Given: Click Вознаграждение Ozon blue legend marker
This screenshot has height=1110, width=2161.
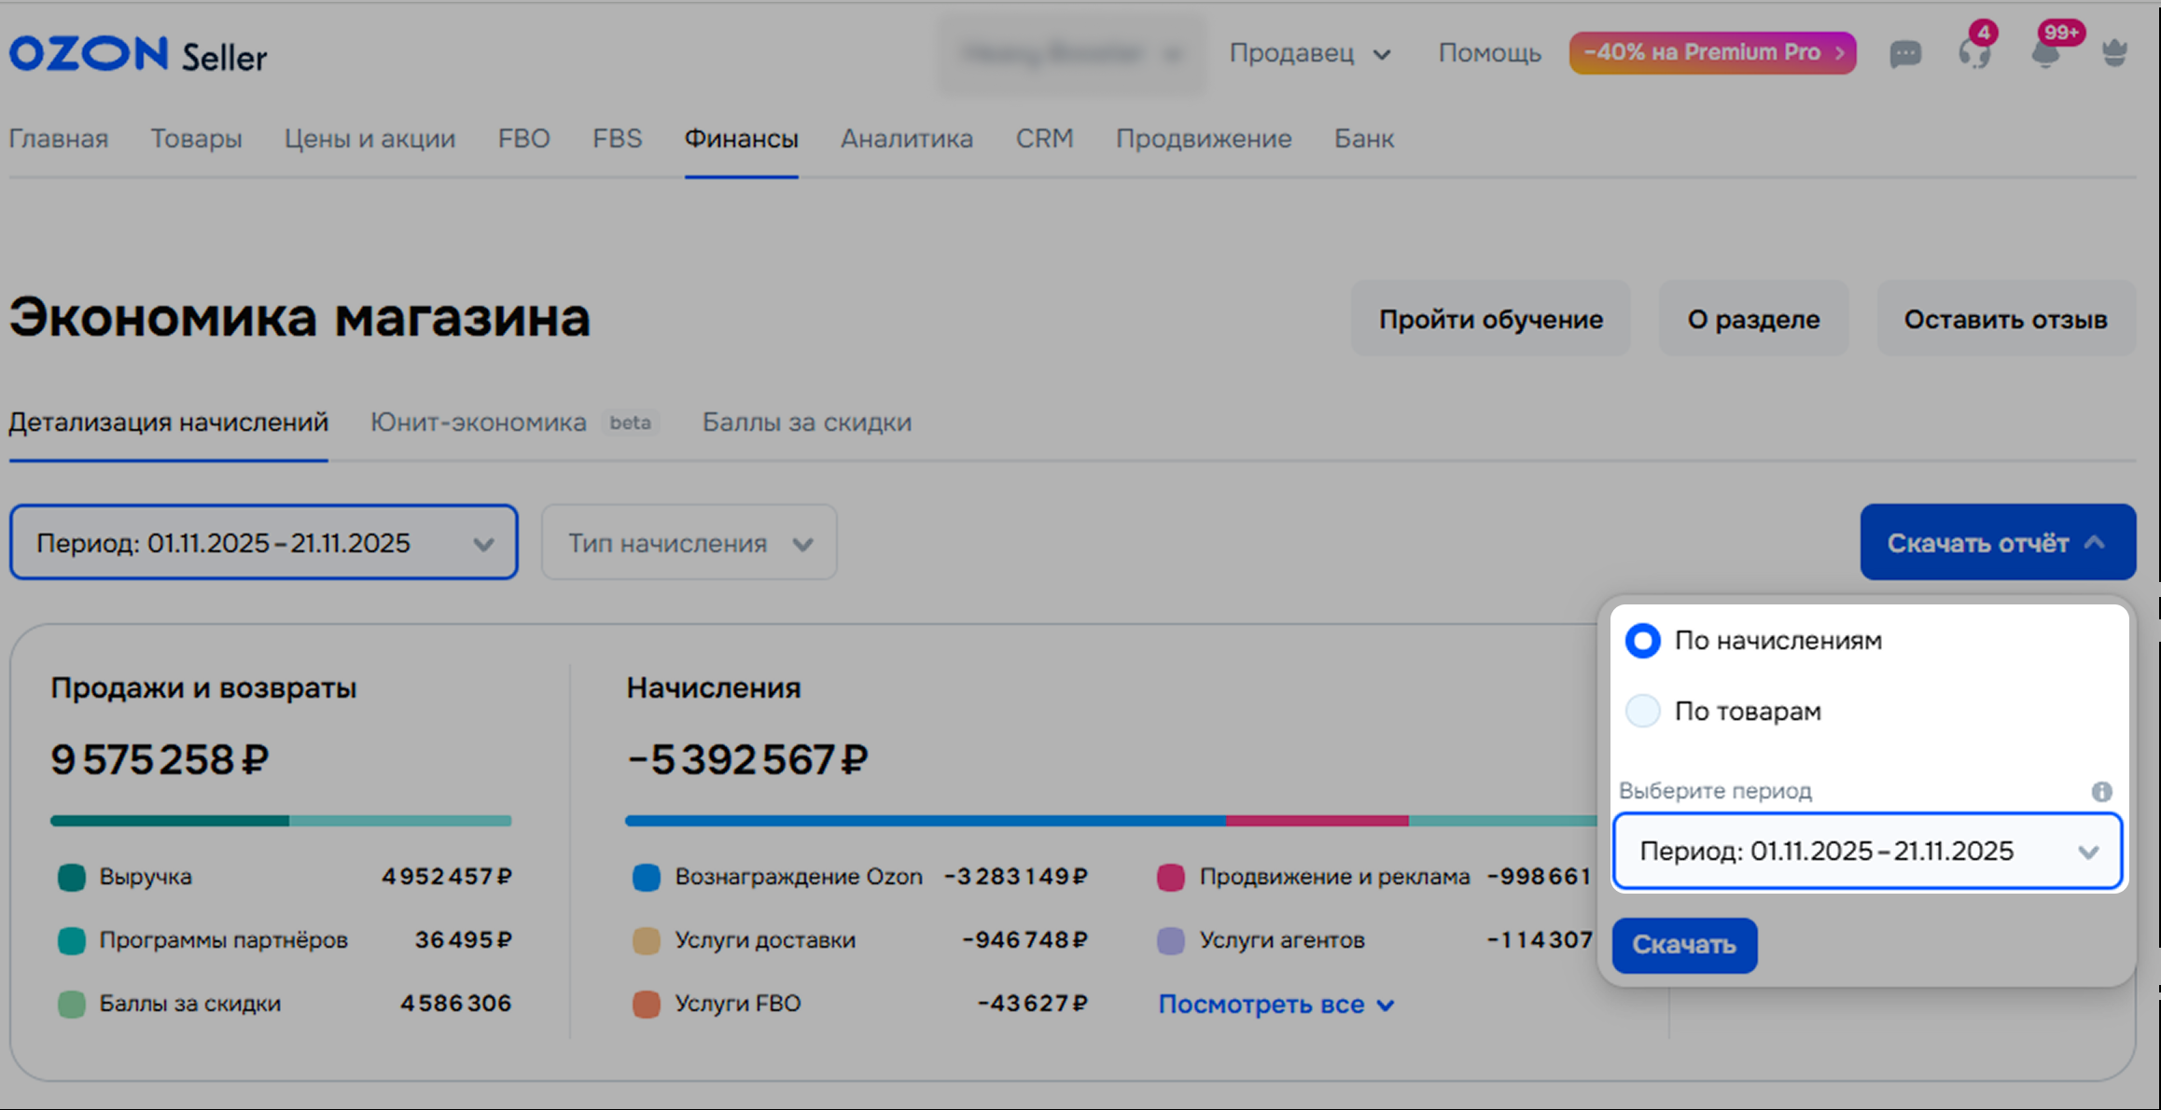Looking at the screenshot, I should pyautogui.click(x=647, y=877).
